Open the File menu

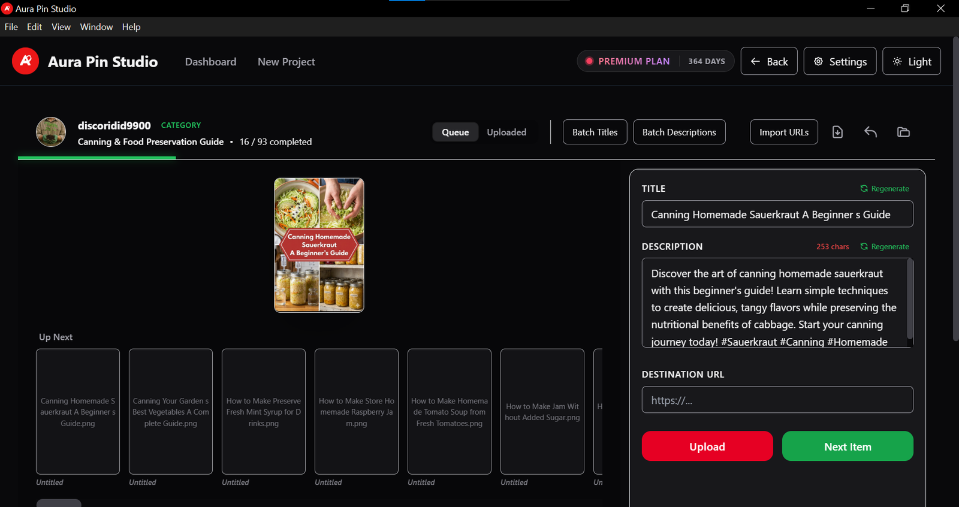(x=11, y=27)
